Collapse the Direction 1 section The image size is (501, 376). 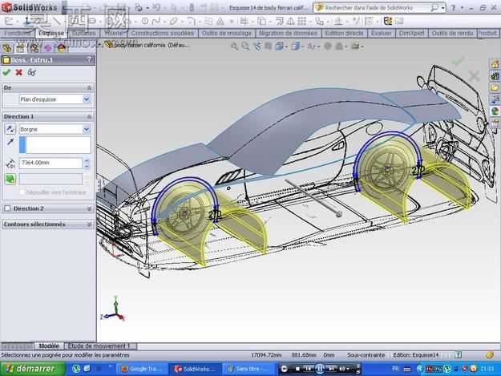tap(89, 116)
